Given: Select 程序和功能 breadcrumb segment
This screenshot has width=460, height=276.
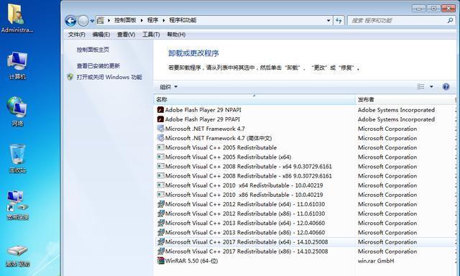Looking at the screenshot, I should 183,20.
